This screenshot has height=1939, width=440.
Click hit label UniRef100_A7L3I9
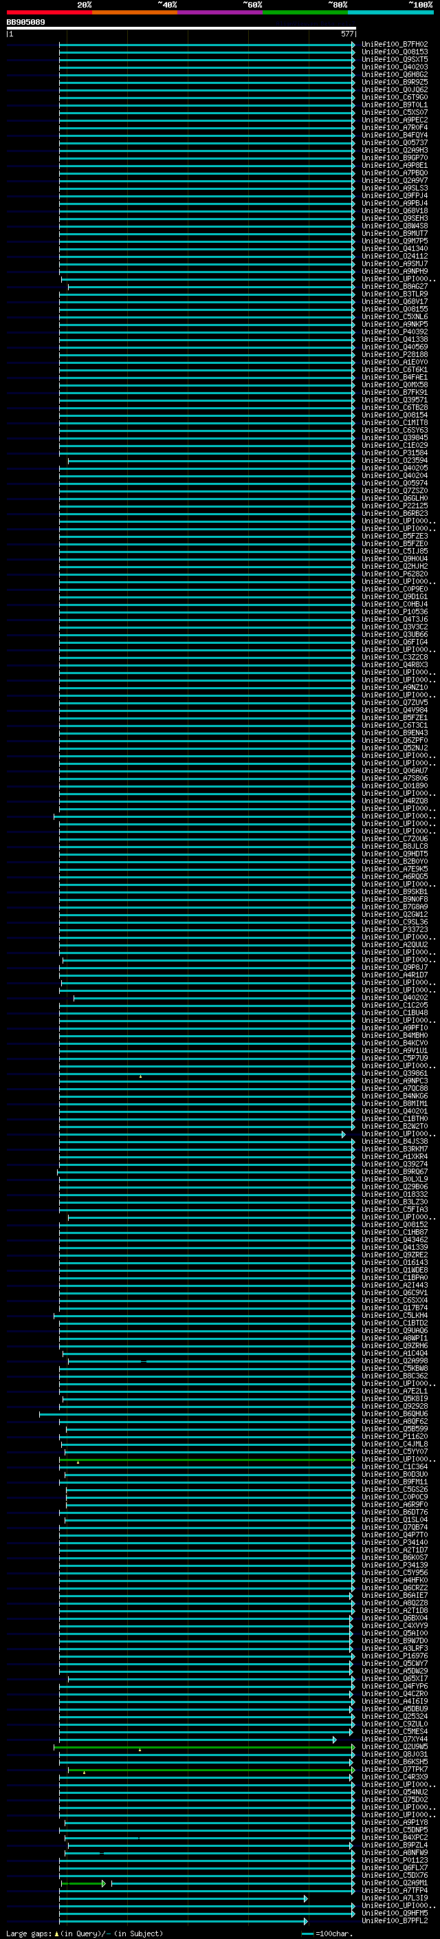click(x=394, y=1898)
